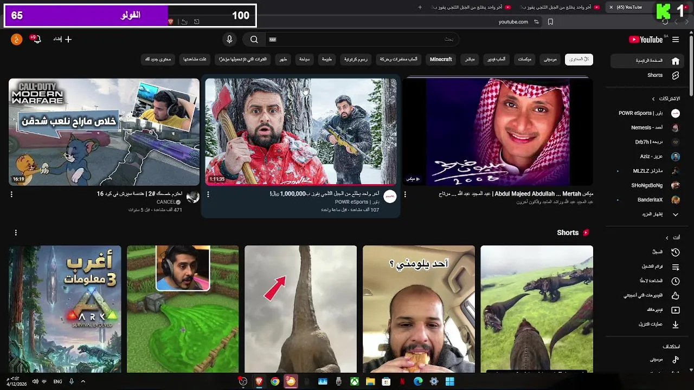The width and height of the screenshot is (694, 390).
Task: Open Shorts from the sidebar
Action: [x=647, y=75]
